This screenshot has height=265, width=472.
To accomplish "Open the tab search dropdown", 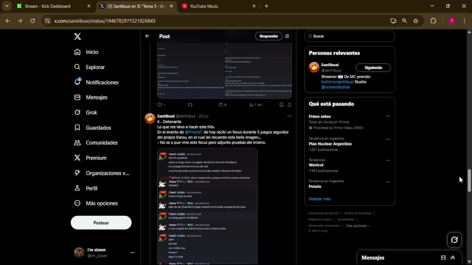I will point(7,6).
